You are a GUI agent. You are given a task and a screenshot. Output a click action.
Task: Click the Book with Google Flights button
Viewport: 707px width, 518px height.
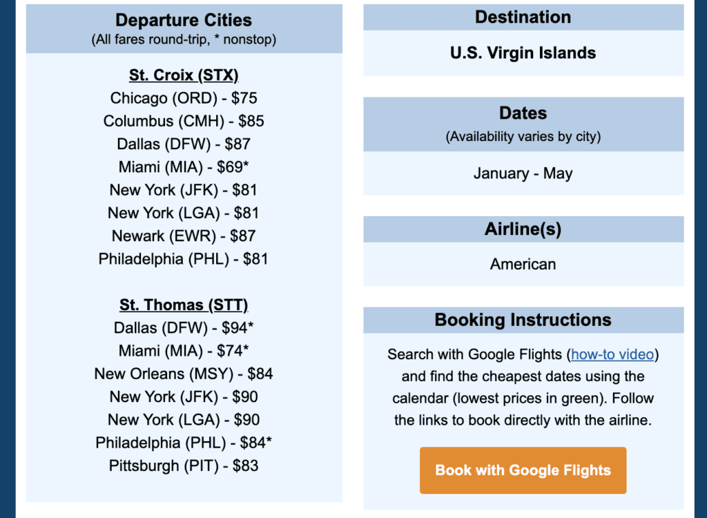[523, 470]
